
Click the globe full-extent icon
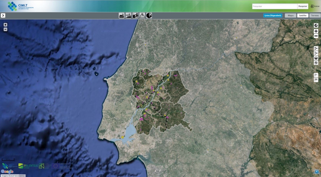pyautogui.click(x=316, y=25)
